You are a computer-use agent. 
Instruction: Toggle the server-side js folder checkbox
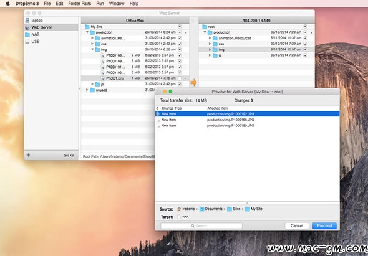click(x=306, y=55)
